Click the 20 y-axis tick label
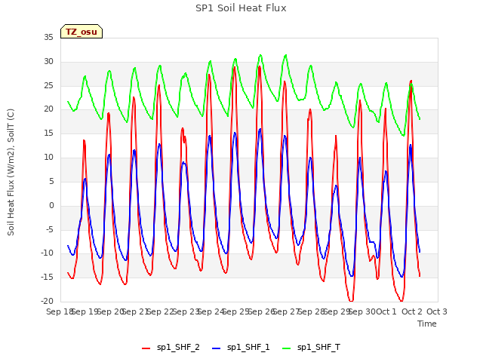This screenshot has width=483, height=362. (x=48, y=109)
